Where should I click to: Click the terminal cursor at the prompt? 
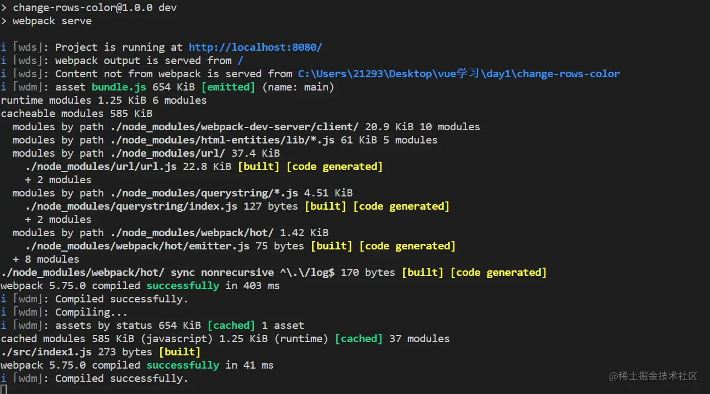click(4, 390)
